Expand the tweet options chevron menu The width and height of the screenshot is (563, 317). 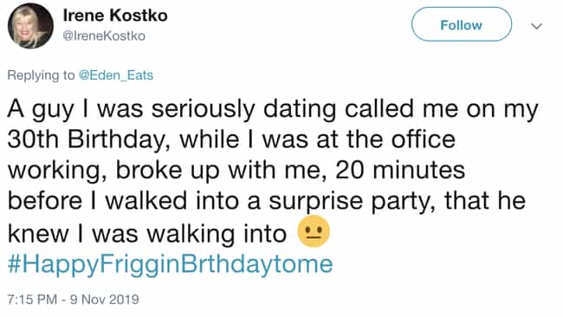(x=536, y=26)
